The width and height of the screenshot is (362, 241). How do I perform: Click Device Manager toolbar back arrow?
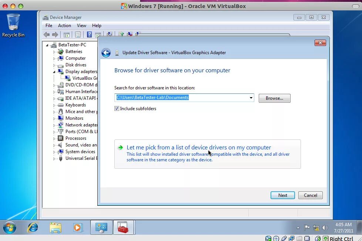[x=47, y=35]
